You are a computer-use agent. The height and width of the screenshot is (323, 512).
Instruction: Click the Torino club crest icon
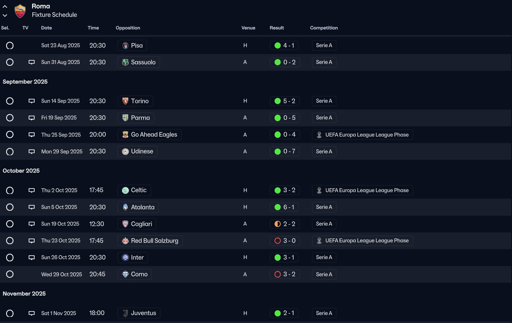(125, 101)
